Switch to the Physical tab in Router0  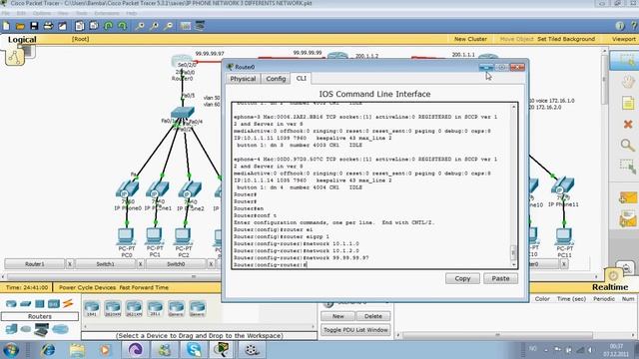click(243, 79)
